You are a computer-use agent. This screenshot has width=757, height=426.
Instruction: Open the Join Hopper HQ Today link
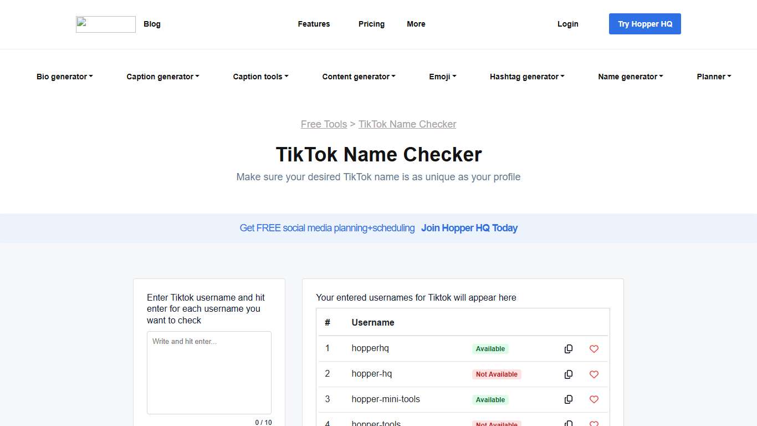(469, 228)
